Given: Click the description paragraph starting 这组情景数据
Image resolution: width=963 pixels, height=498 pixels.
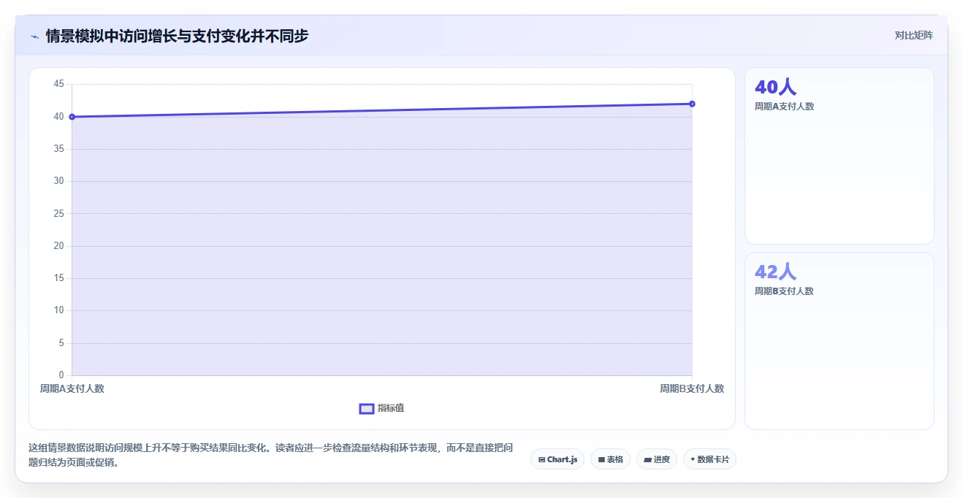Looking at the screenshot, I should coord(272,455).
